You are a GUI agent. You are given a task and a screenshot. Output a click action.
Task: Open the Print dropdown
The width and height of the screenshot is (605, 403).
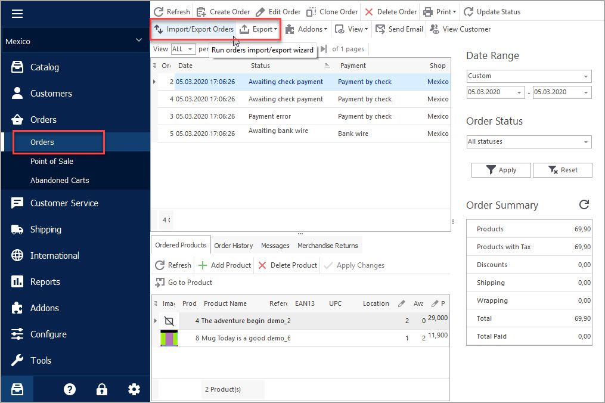click(440, 12)
